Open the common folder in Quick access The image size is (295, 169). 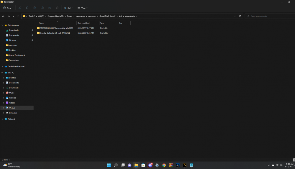pos(13,45)
